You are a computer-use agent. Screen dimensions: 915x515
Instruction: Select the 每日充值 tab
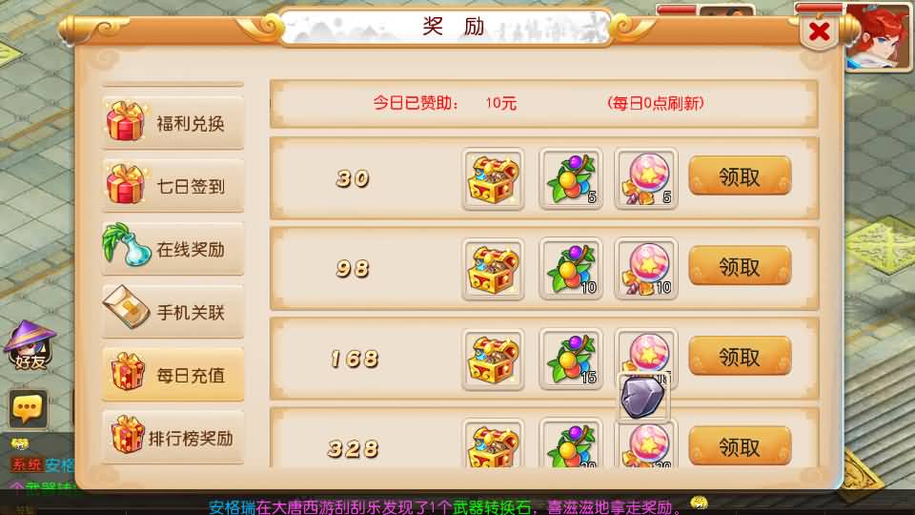coord(173,375)
